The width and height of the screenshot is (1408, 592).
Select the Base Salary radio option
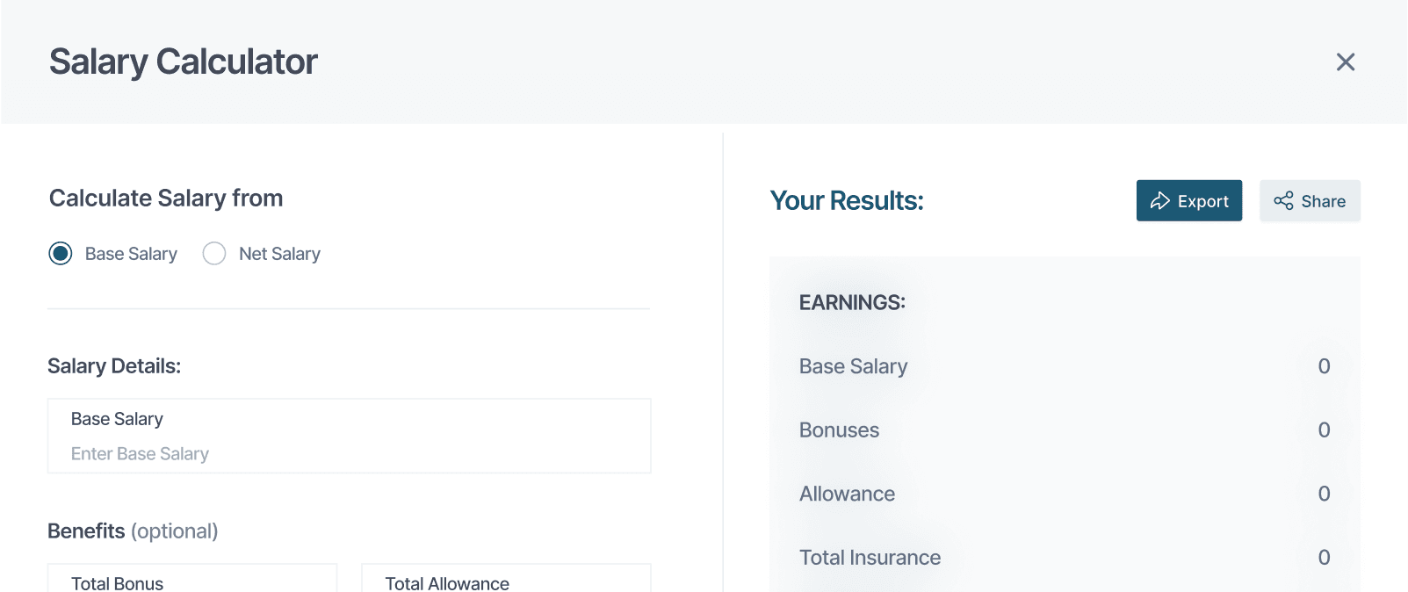(61, 254)
